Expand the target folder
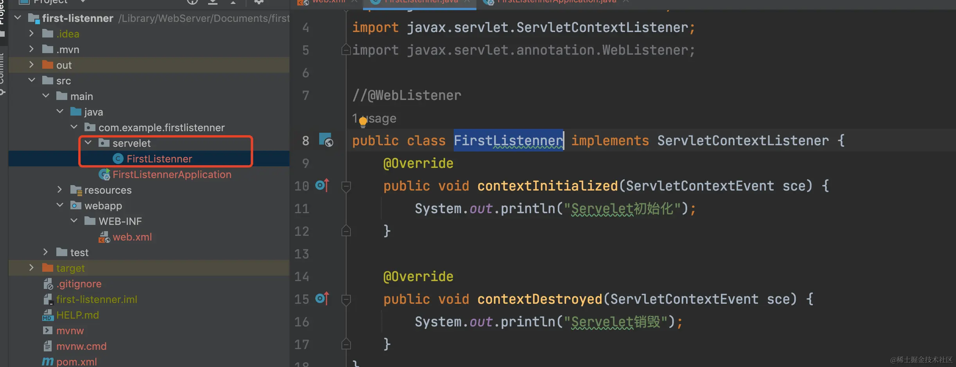This screenshot has height=367, width=956. [x=32, y=268]
